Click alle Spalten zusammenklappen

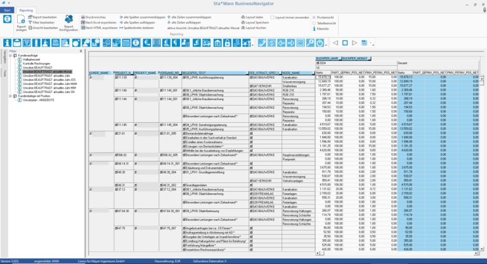[143, 17]
